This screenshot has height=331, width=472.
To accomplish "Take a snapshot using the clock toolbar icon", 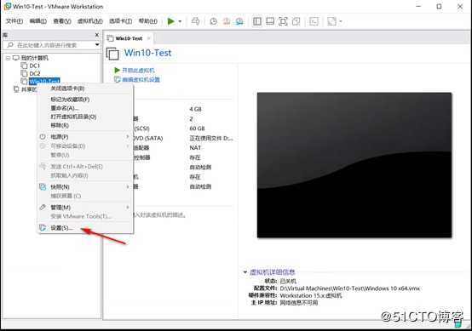I will pyautogui.click(x=214, y=21).
